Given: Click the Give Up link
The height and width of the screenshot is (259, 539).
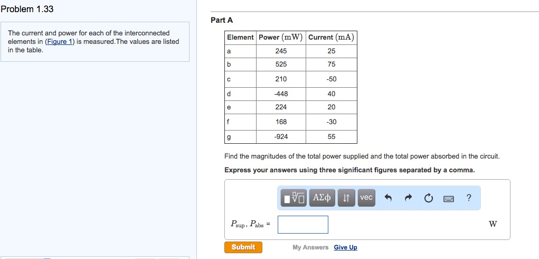Looking at the screenshot, I should click(x=345, y=247).
